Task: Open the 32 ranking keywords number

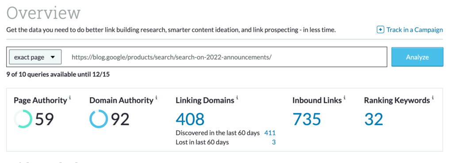Action: coord(373,119)
